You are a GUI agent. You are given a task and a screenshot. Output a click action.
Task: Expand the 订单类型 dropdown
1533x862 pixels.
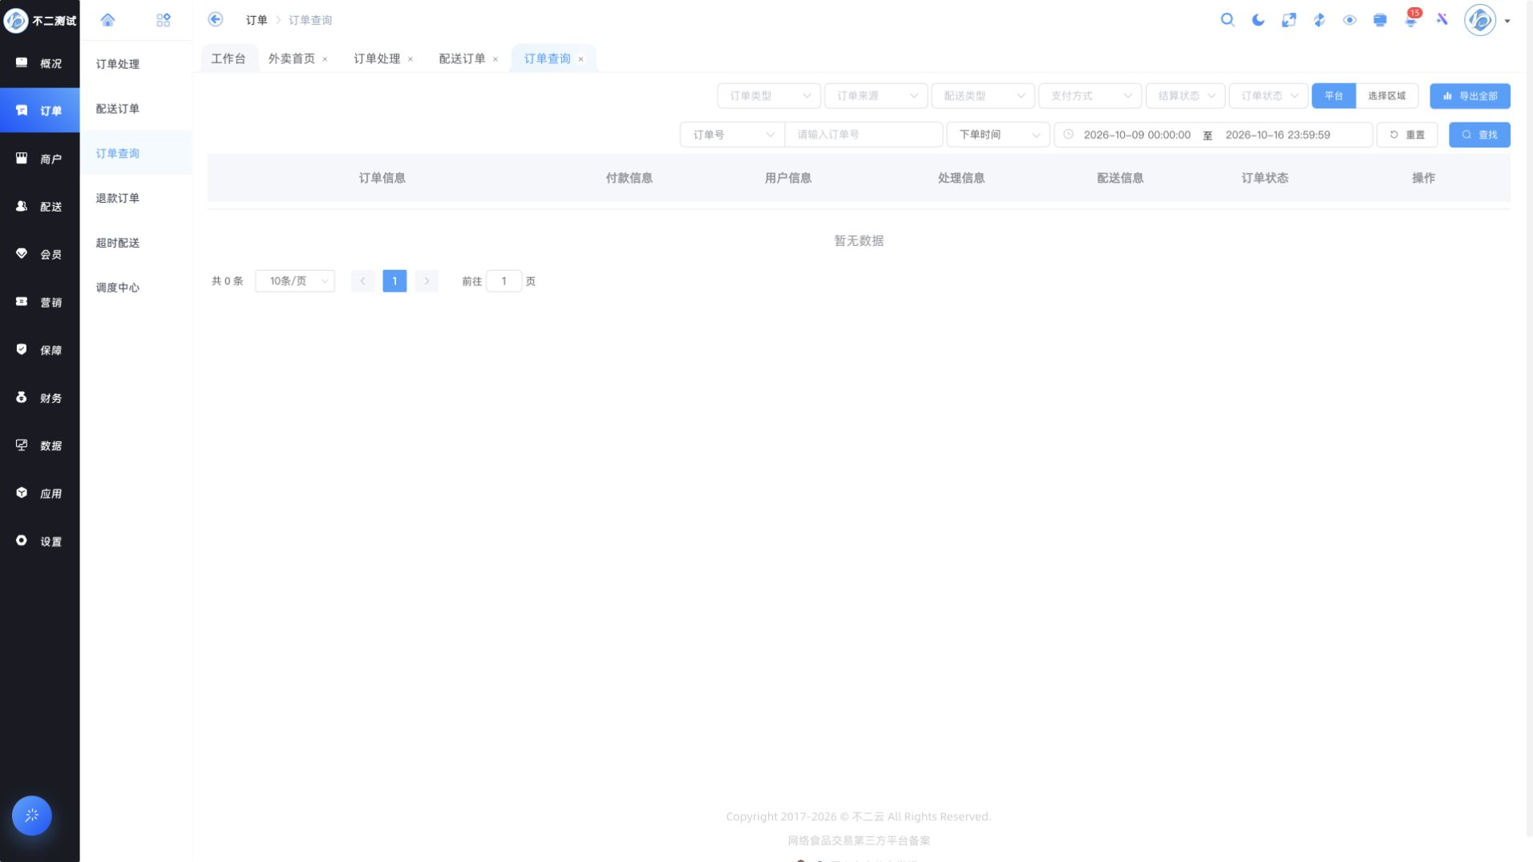click(x=768, y=96)
